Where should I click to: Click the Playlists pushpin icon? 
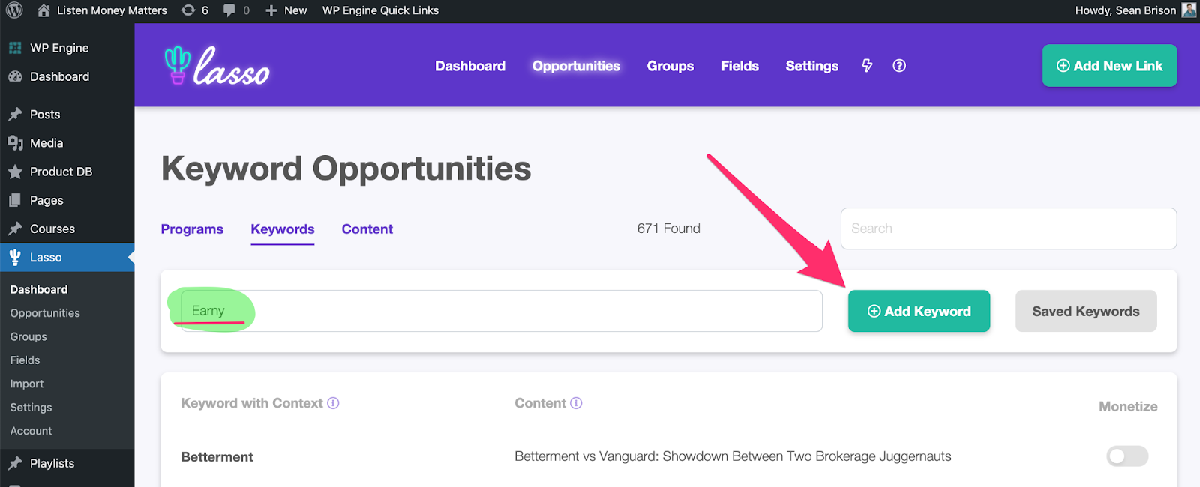click(15, 463)
